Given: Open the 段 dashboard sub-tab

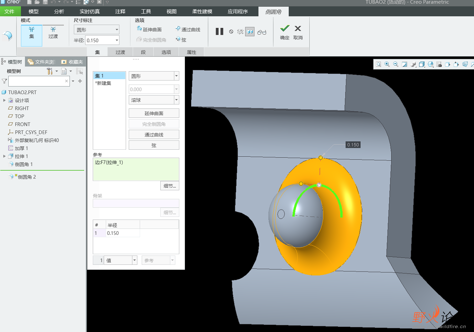Looking at the screenshot, I should [x=143, y=52].
